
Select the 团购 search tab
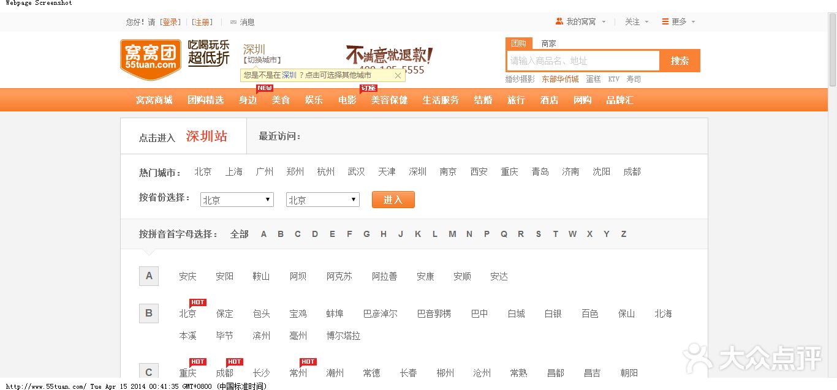[518, 43]
